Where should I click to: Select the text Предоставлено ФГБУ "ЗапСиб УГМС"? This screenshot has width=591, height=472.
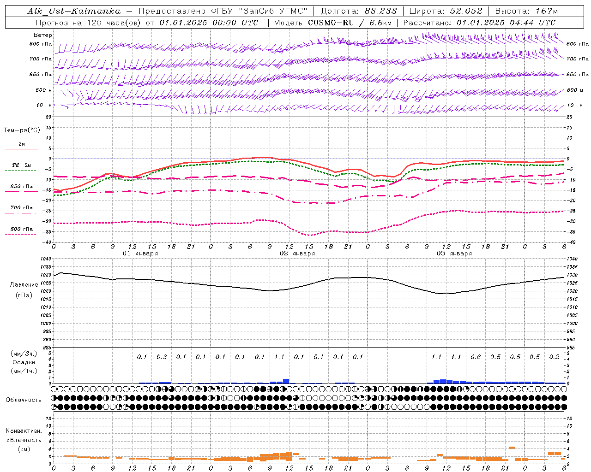pos(223,11)
